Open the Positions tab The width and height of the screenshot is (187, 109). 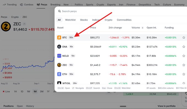point(9,106)
